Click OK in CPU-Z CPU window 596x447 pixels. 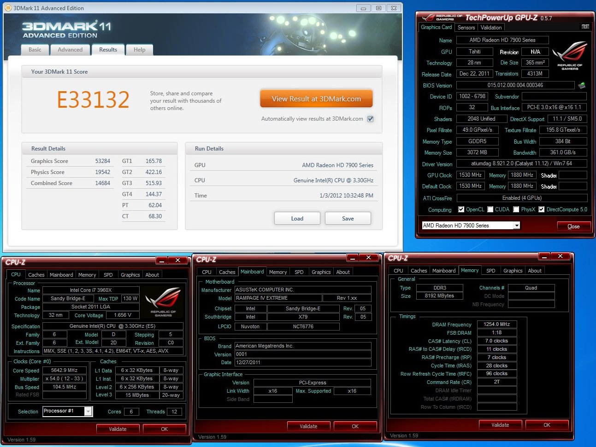tap(164, 429)
